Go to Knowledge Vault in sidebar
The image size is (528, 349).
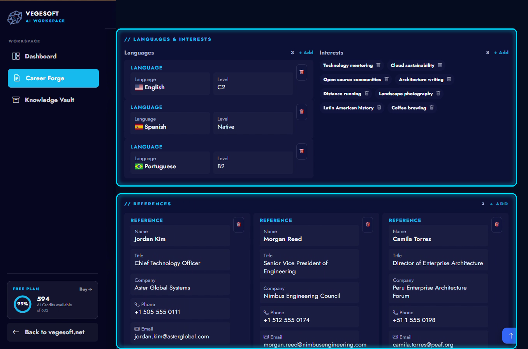pos(53,100)
